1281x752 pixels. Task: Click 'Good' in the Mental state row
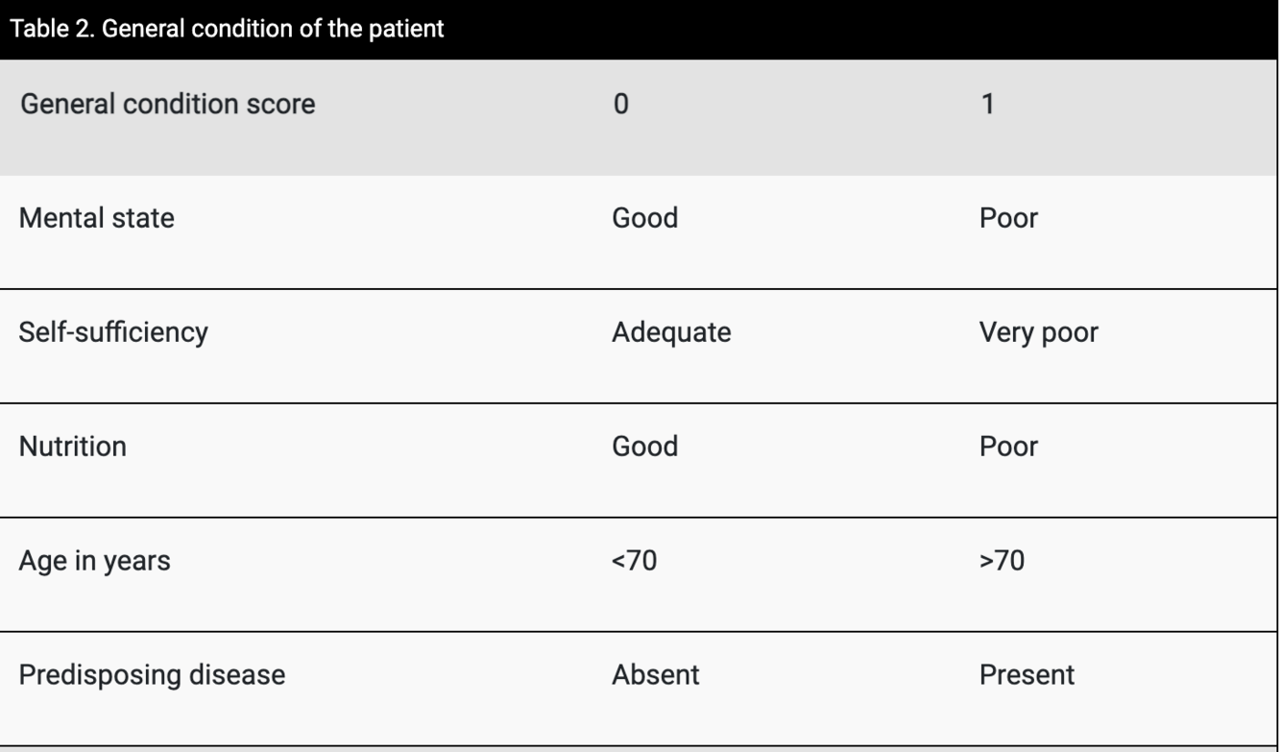(644, 218)
